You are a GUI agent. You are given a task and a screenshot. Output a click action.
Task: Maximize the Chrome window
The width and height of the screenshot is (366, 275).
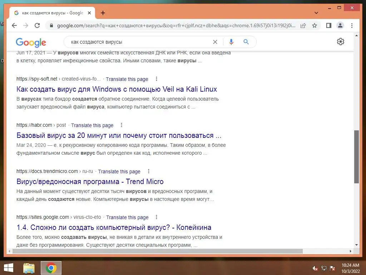coord(339,8)
